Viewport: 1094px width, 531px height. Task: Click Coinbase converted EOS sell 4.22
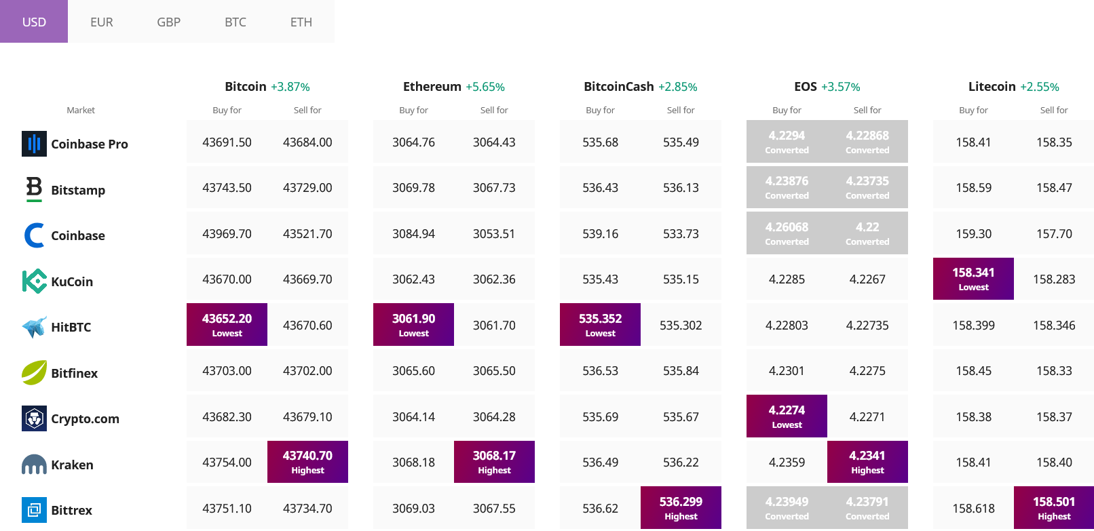tap(867, 233)
